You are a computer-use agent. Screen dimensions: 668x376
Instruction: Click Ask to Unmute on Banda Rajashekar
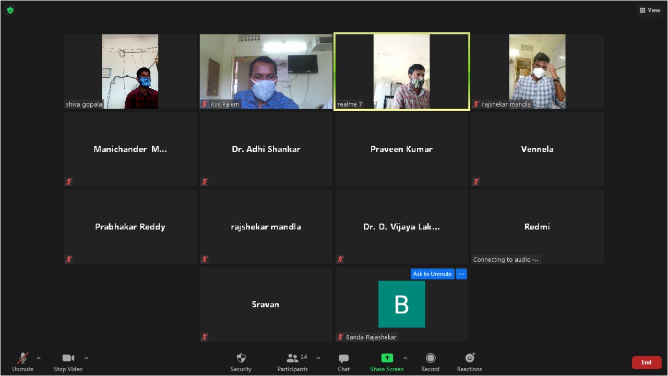[x=433, y=274]
